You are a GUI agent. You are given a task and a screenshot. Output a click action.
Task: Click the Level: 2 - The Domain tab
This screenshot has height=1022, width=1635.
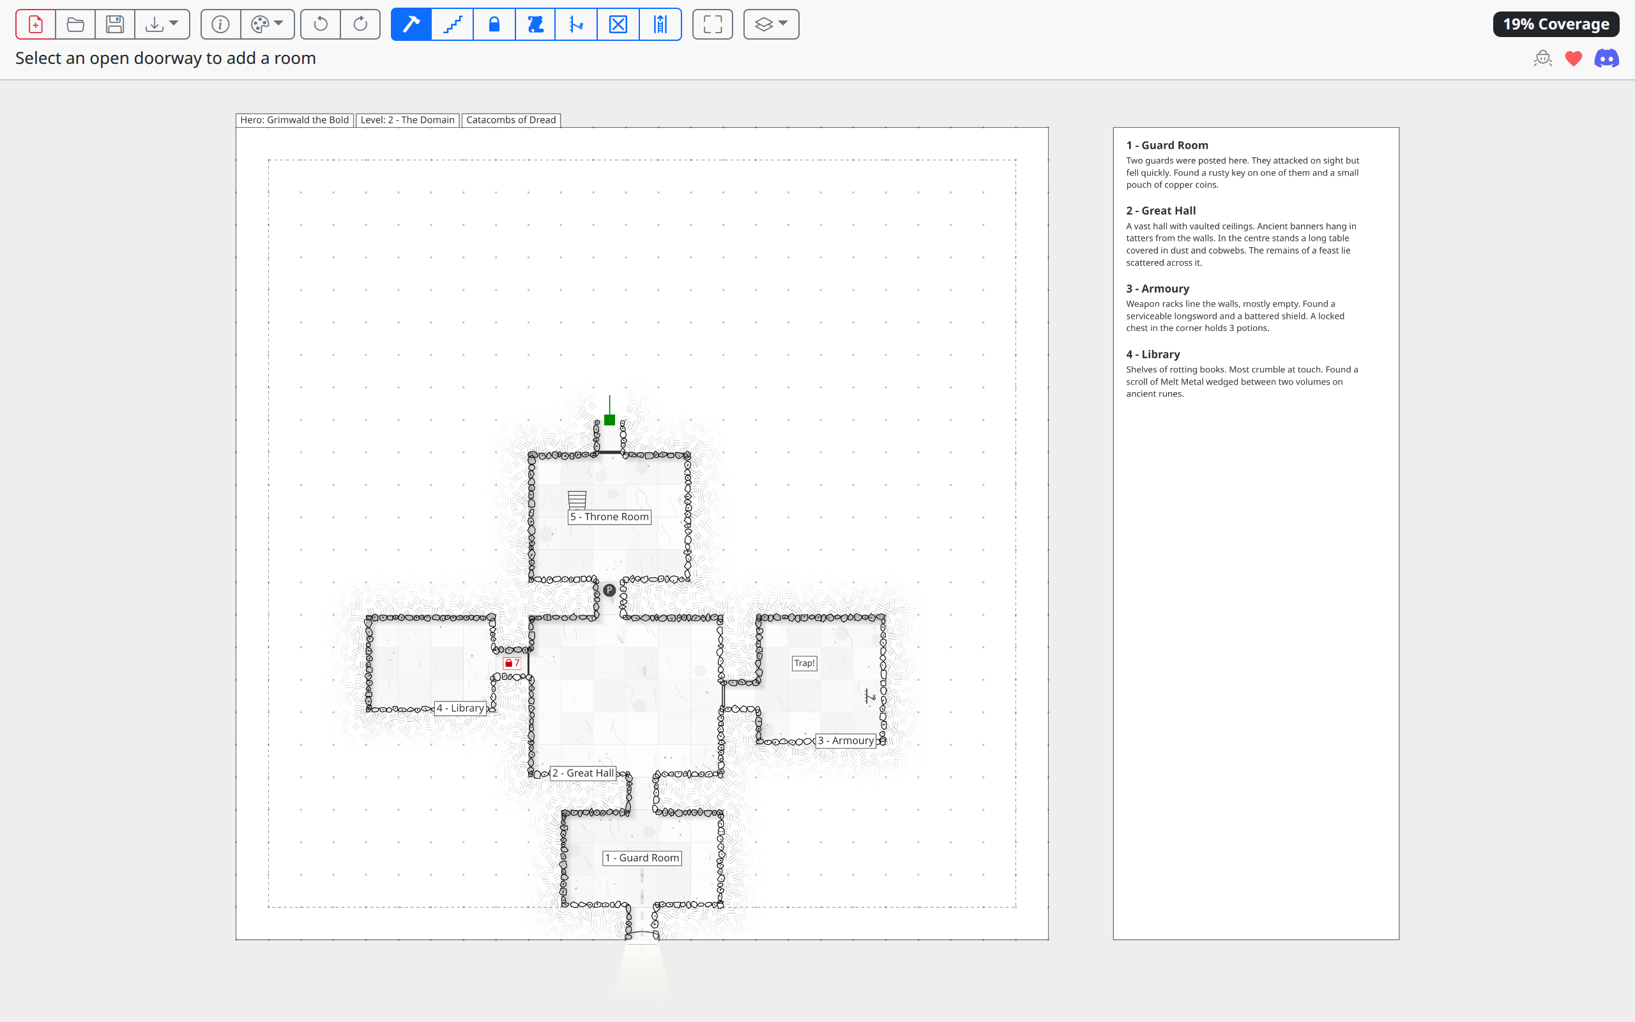407,119
